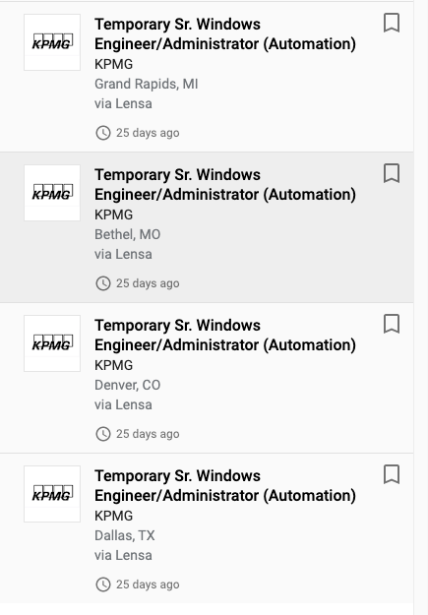428x615 pixels.
Task: Open the Grand Rapids job title link
Action: pyautogui.click(x=225, y=34)
